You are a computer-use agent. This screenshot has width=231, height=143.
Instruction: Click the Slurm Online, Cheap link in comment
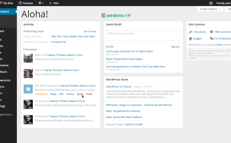click(x=84, y=90)
